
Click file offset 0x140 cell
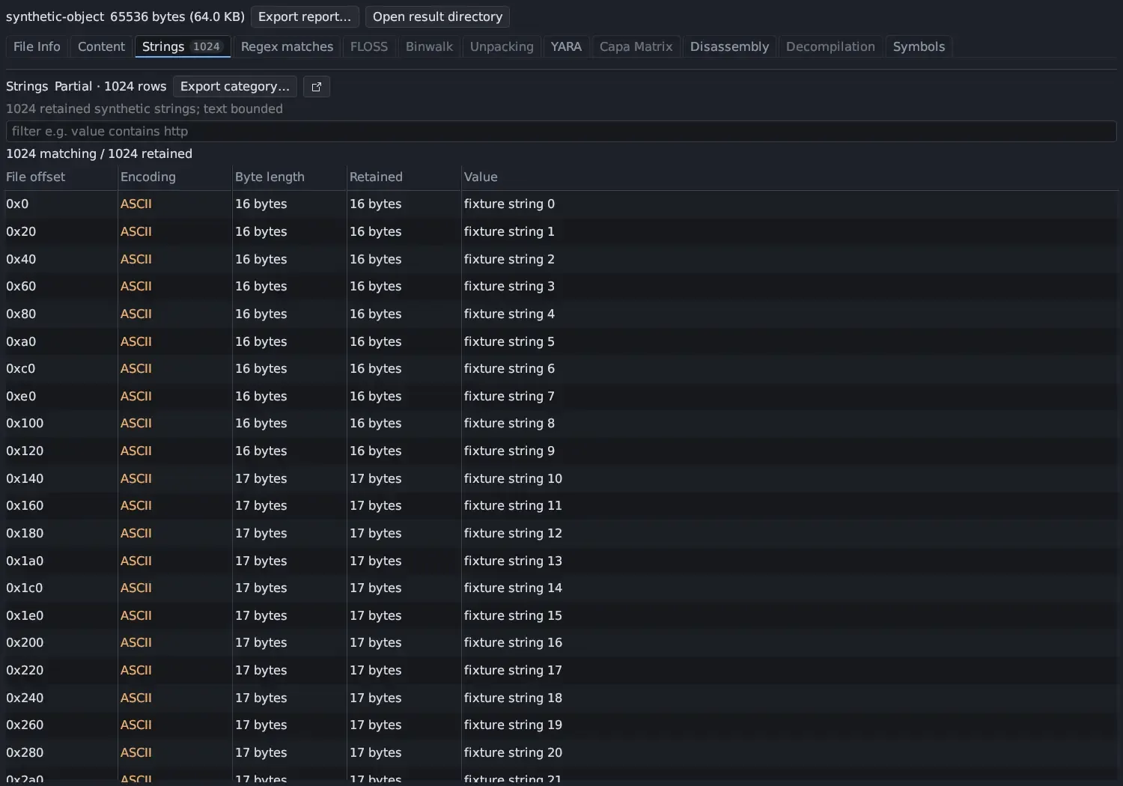[25, 478]
